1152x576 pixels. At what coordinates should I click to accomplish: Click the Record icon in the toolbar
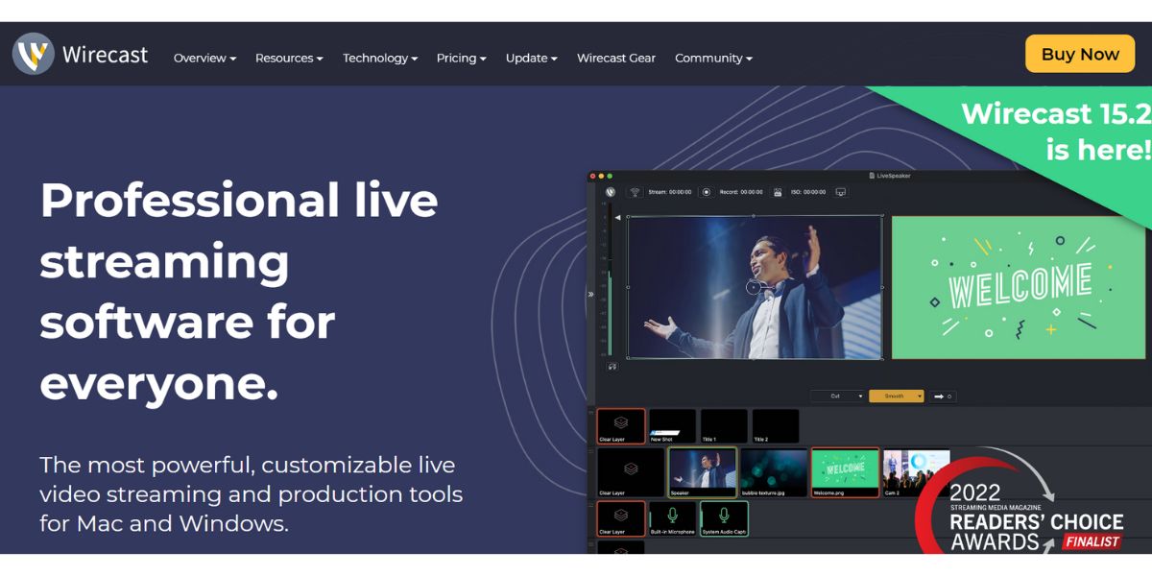708,192
